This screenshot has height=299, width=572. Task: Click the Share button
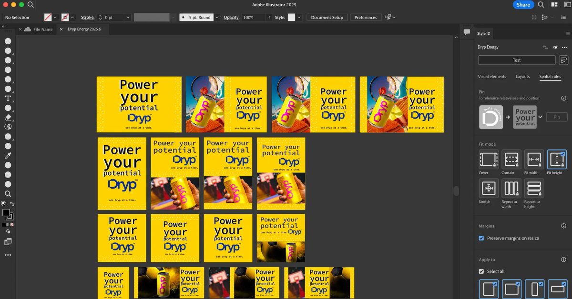point(523,4)
